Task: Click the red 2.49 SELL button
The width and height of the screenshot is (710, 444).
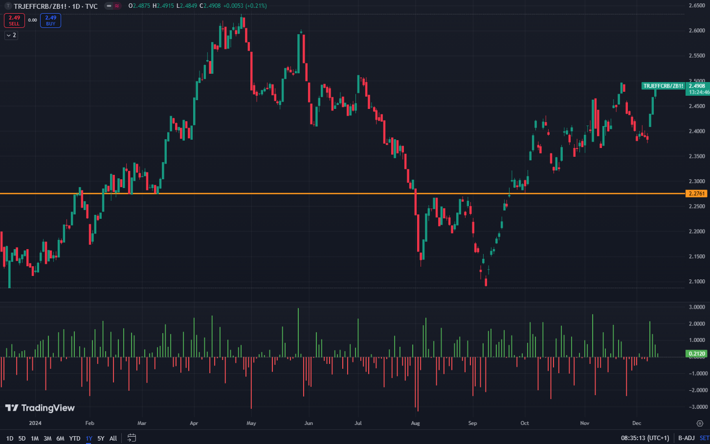Action: 14,21
